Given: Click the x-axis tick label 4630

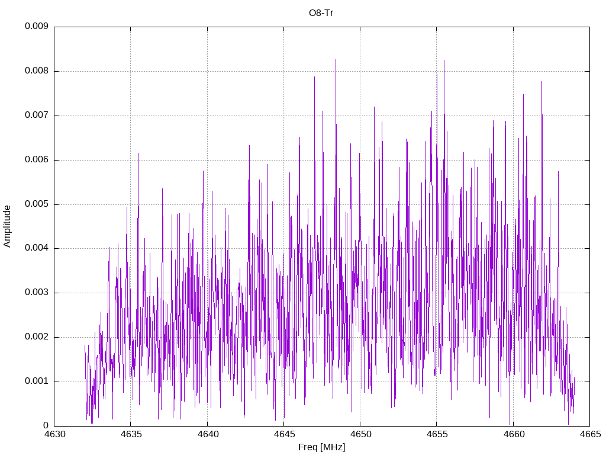Looking at the screenshot, I should 55,434.
